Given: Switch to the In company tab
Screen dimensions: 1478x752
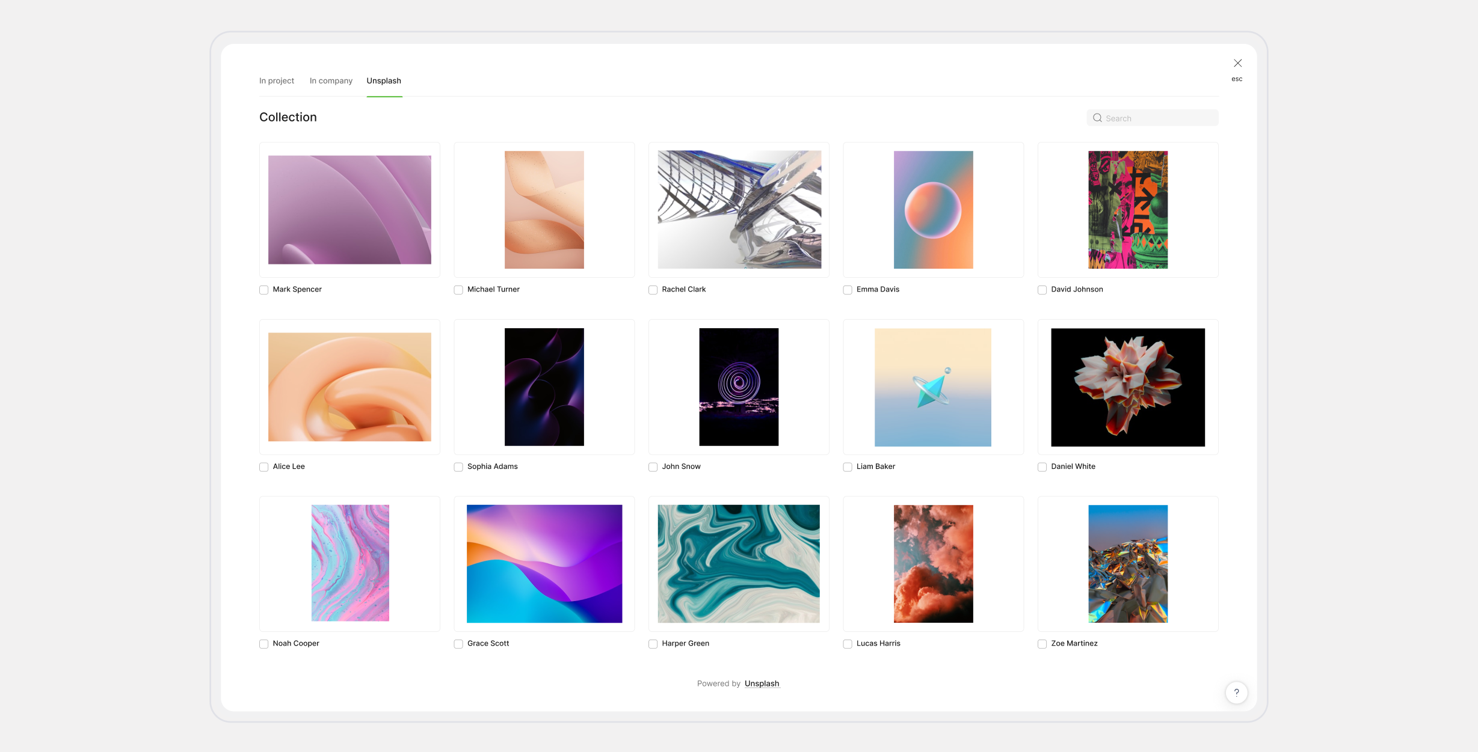Looking at the screenshot, I should pos(331,81).
